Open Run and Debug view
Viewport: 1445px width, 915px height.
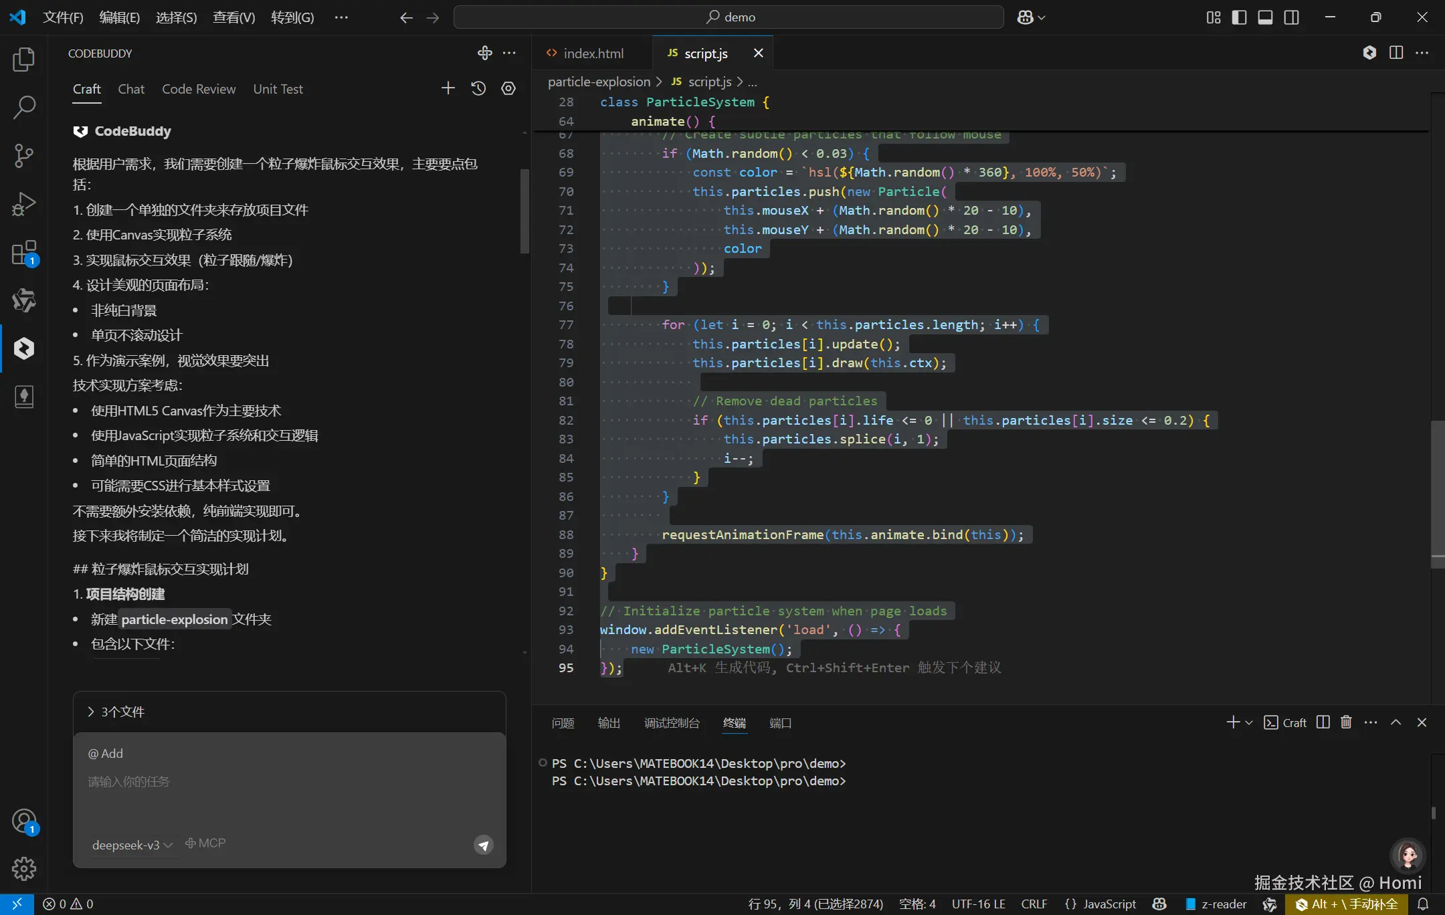24,204
